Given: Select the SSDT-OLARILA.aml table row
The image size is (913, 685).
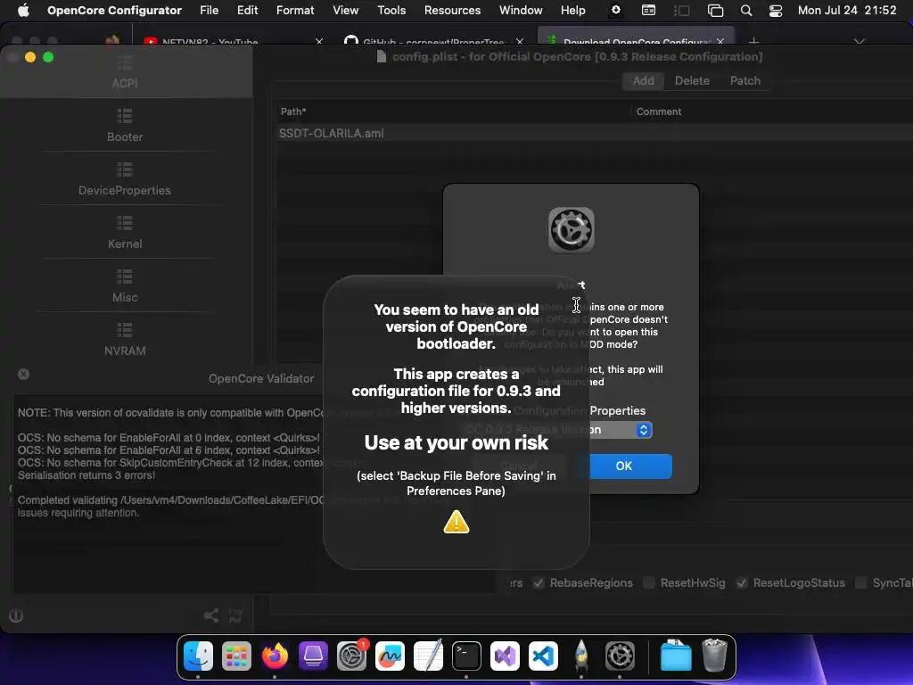Looking at the screenshot, I should tap(594, 134).
